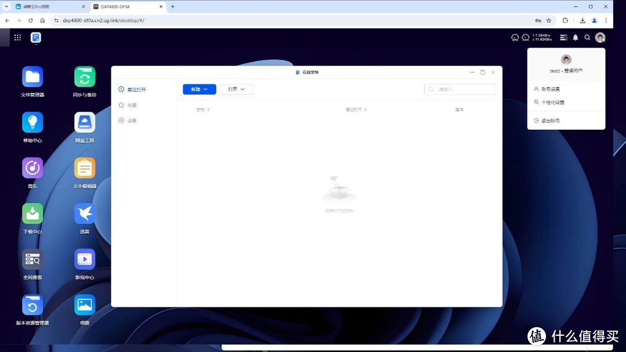Expand the 新建 create dropdown
The image size is (626, 352).
pos(199,89)
